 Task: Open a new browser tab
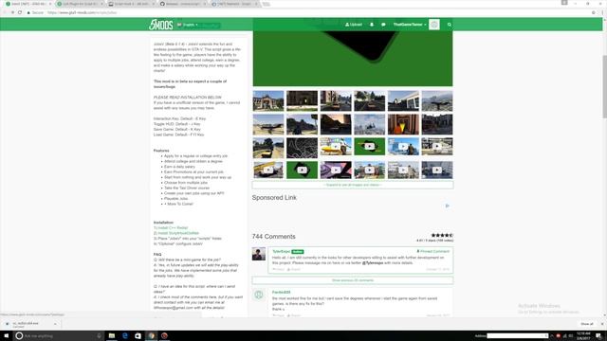pyautogui.click(x=266, y=4)
